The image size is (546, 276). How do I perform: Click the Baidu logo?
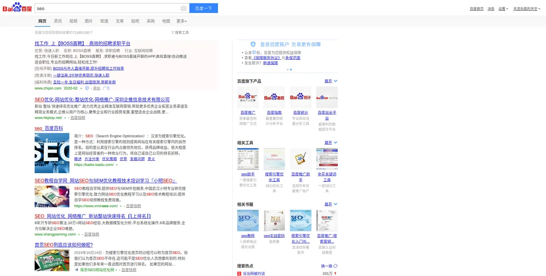17,8
